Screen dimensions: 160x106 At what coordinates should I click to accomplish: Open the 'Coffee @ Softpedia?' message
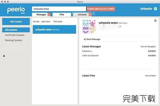click(90, 56)
